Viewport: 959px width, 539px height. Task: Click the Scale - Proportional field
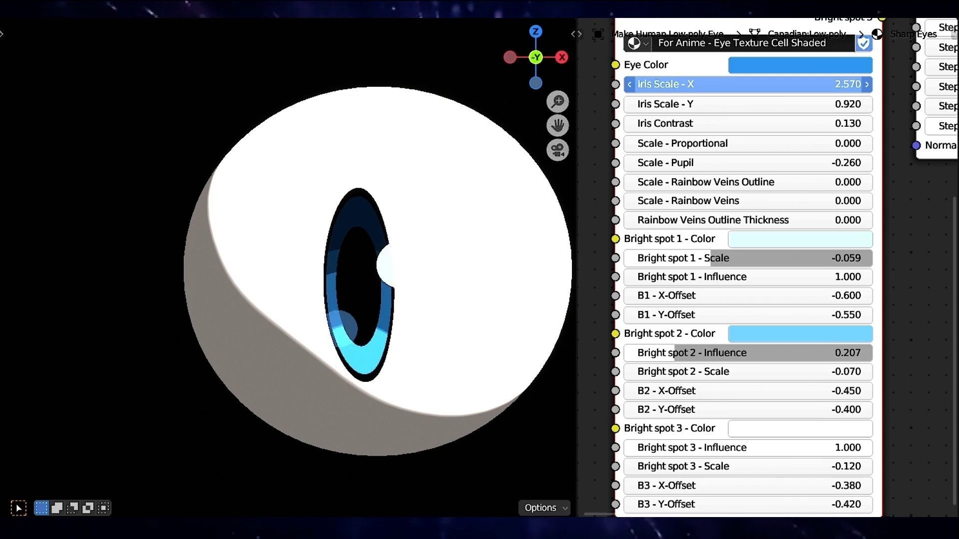pos(748,144)
